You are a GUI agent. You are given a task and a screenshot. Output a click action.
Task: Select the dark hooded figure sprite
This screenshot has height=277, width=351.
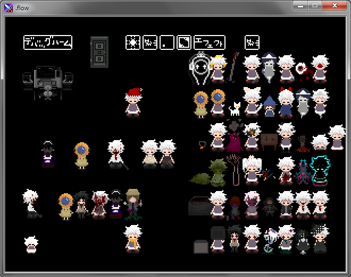(269, 207)
